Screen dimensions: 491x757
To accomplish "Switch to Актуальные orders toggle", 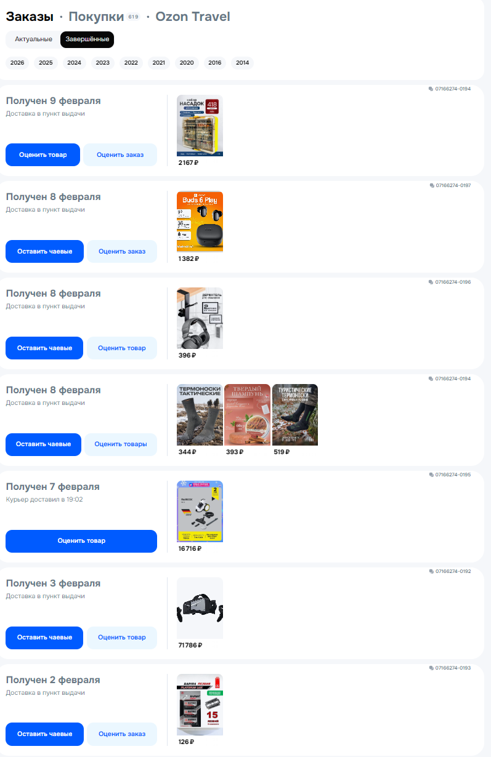I will pyautogui.click(x=33, y=39).
